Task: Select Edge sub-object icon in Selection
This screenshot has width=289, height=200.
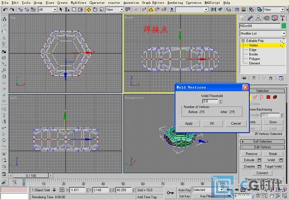Action: point(255,97)
